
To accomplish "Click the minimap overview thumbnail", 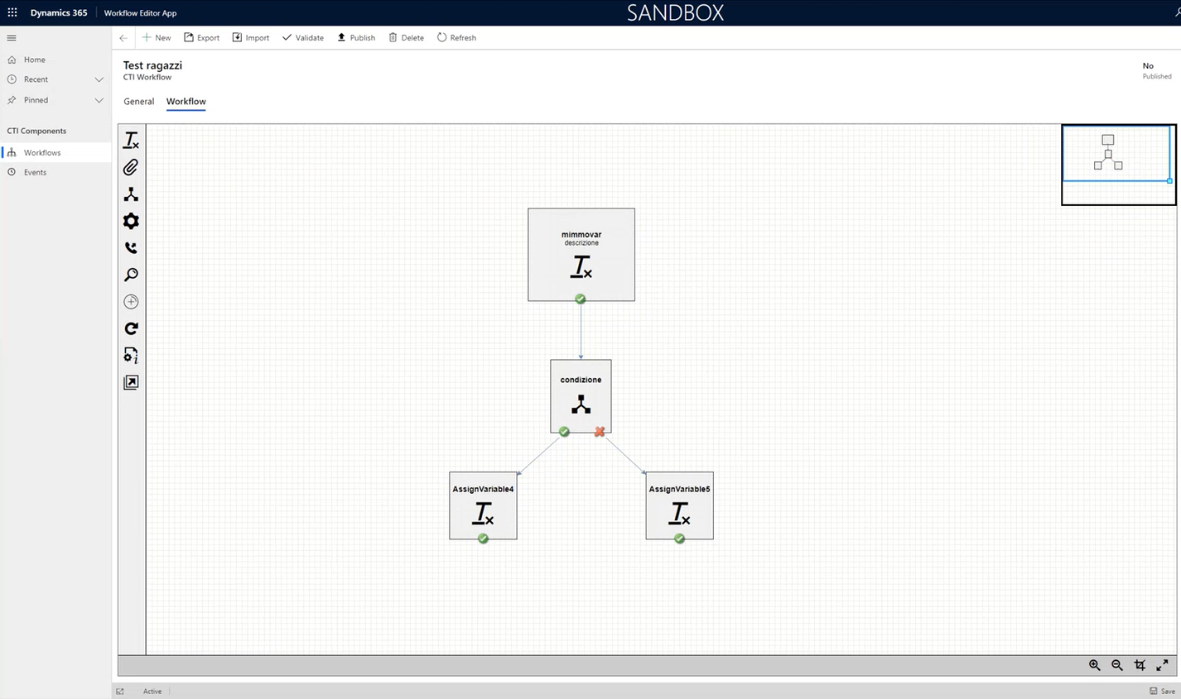I will click(x=1118, y=165).
